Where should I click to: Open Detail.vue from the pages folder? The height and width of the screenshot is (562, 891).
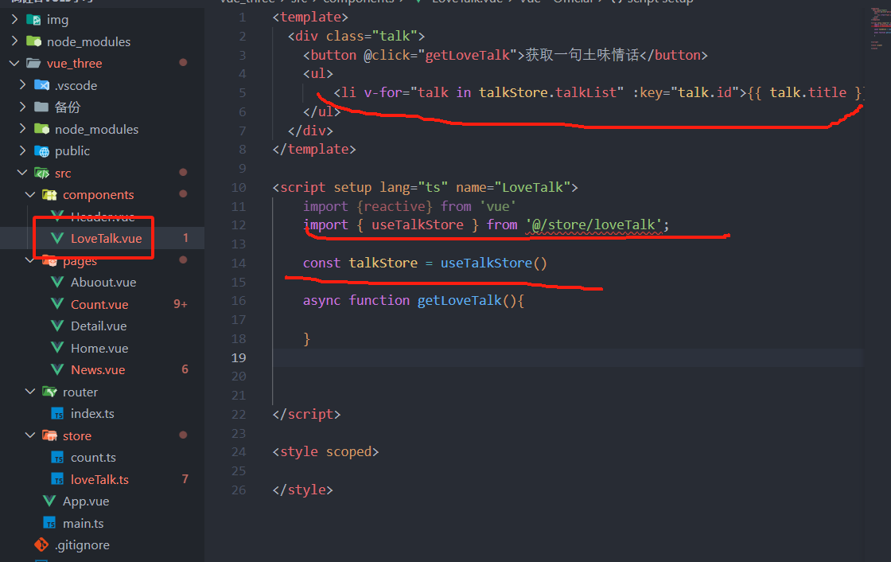tap(99, 326)
